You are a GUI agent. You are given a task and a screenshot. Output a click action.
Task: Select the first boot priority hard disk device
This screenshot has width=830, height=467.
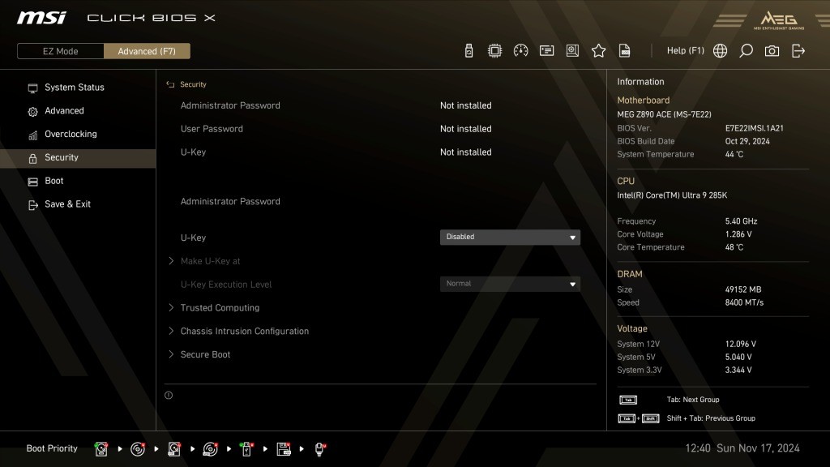click(101, 448)
